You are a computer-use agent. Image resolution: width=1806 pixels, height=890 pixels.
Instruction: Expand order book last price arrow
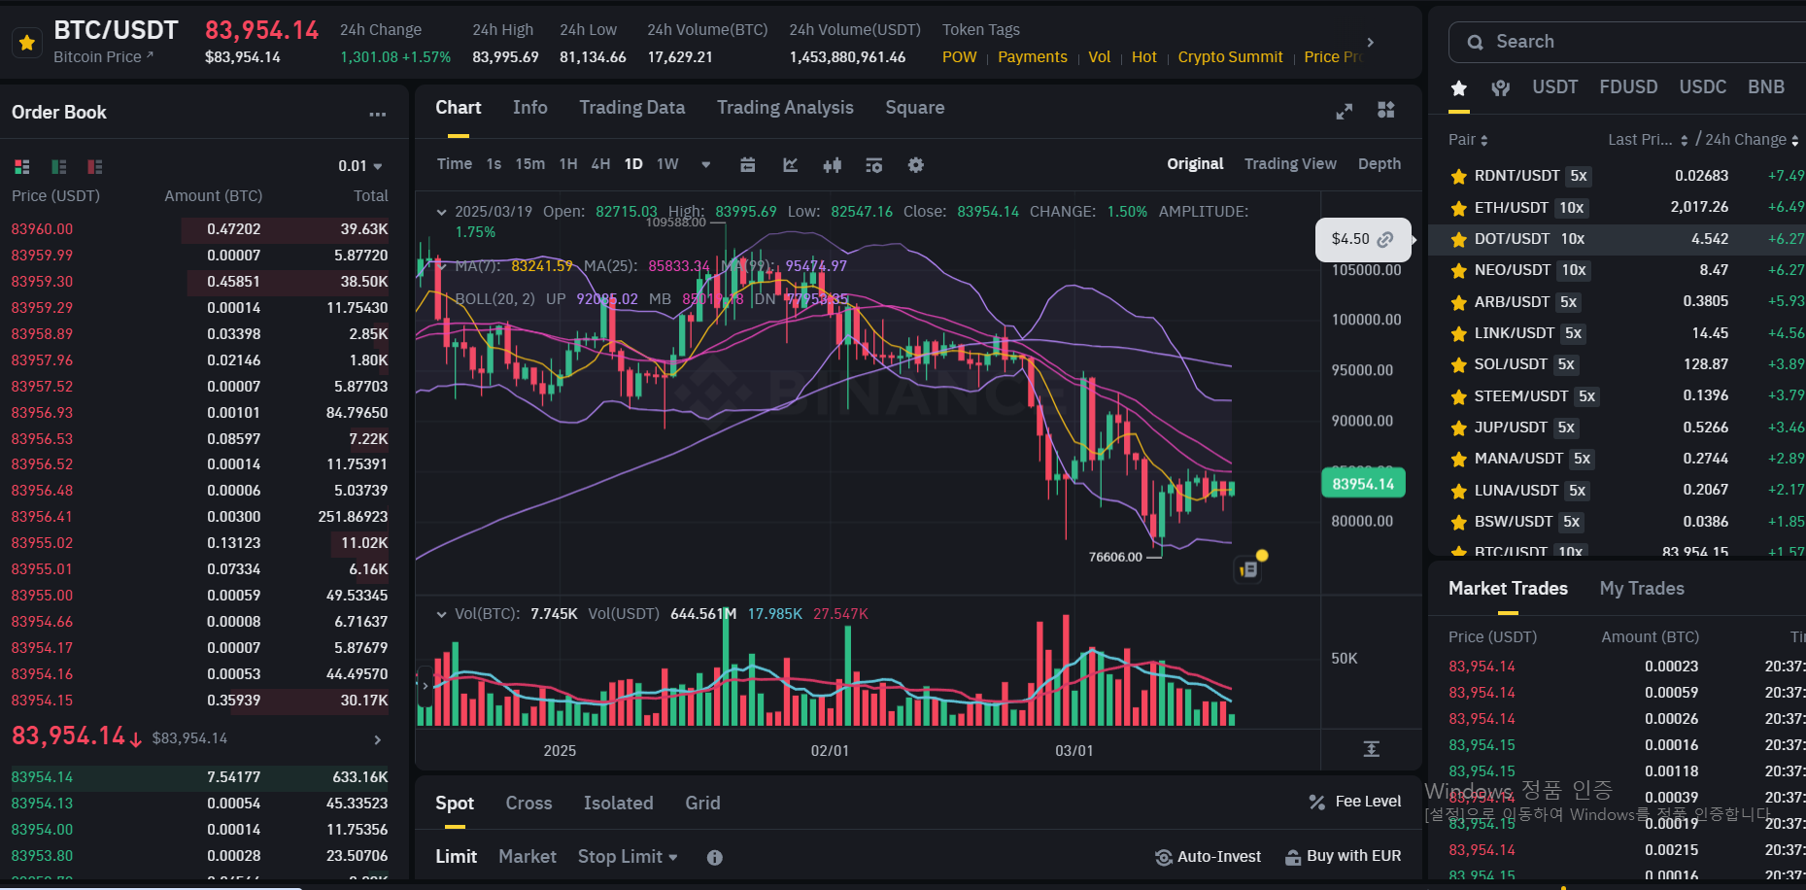click(378, 739)
